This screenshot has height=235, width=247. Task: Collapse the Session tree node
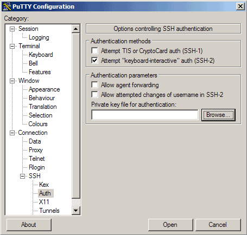tap(12, 29)
